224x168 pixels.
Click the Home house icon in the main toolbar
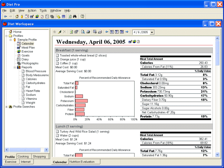pos(17,16)
